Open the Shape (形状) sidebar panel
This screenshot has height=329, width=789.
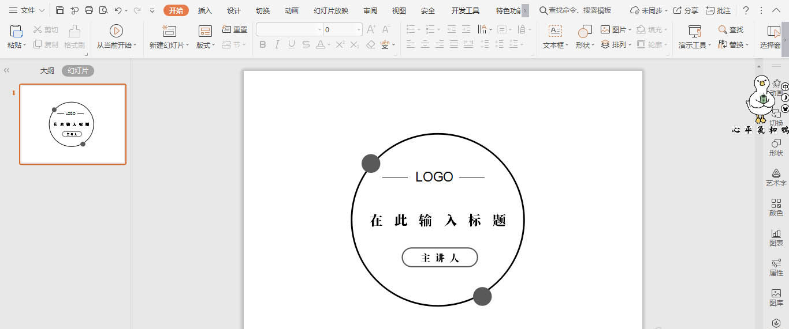point(776,148)
